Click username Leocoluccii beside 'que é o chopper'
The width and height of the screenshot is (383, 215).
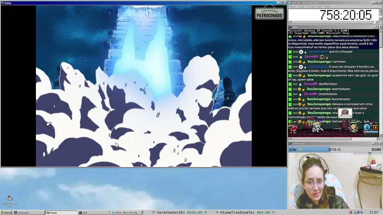318,52
